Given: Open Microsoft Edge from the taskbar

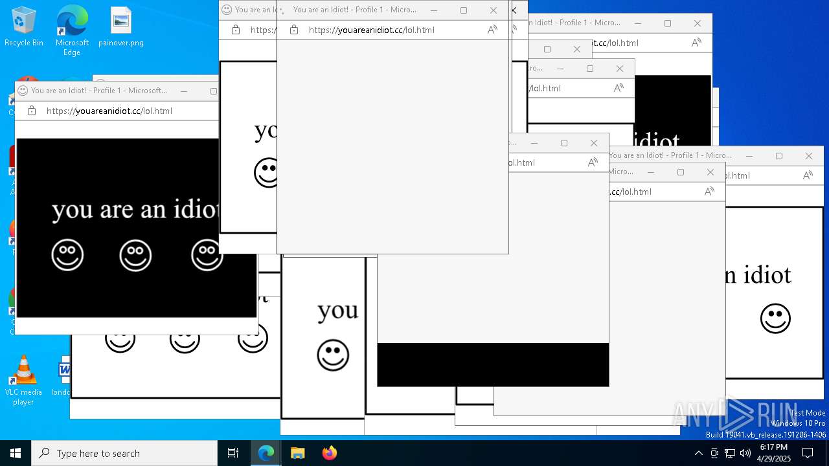Looking at the screenshot, I should (266, 453).
